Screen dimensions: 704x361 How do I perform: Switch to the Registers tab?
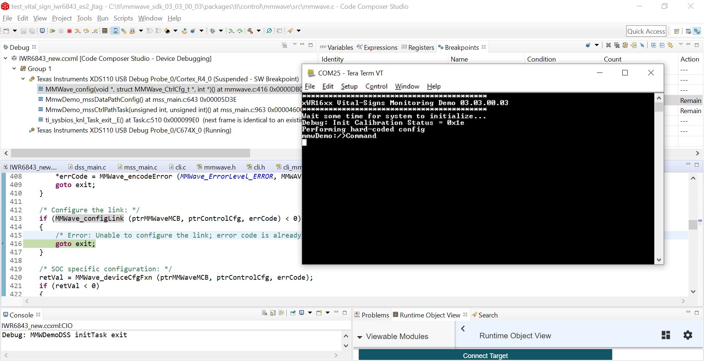pyautogui.click(x=418, y=47)
